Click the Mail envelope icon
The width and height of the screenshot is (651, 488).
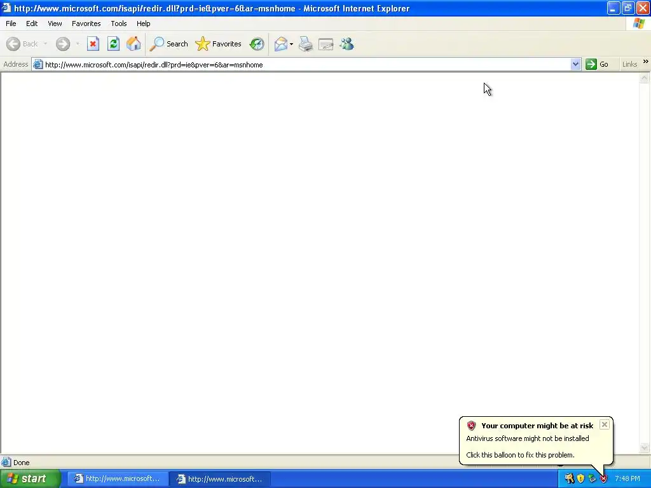[x=281, y=44]
